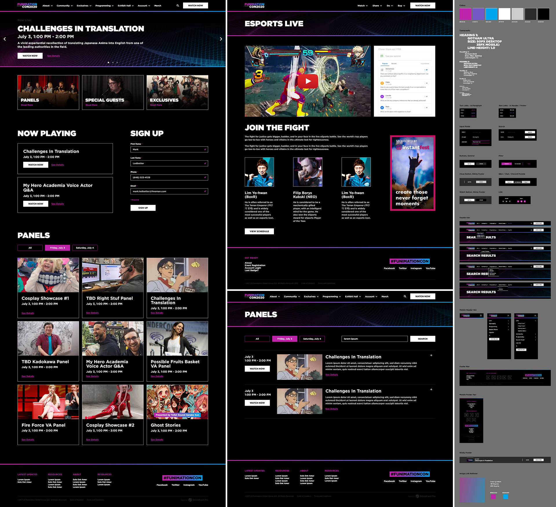Expand the Exhibit Hall dropdown in the Panels page header
The height and width of the screenshot is (507, 556).
pos(353,296)
